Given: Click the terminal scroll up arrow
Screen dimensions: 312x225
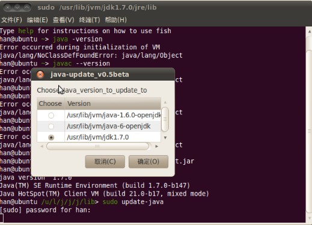Looking at the screenshot, I should 310,31.
